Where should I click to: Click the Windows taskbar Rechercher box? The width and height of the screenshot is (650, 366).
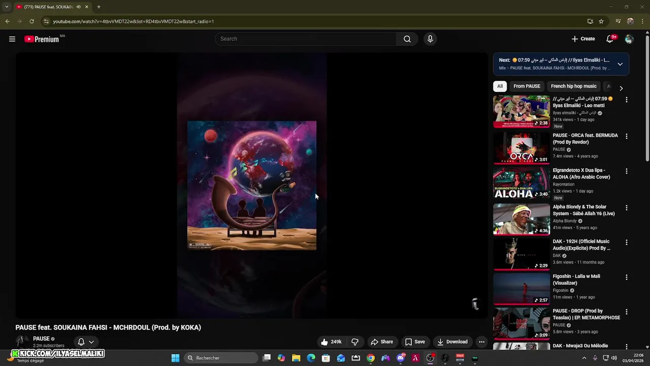220,358
